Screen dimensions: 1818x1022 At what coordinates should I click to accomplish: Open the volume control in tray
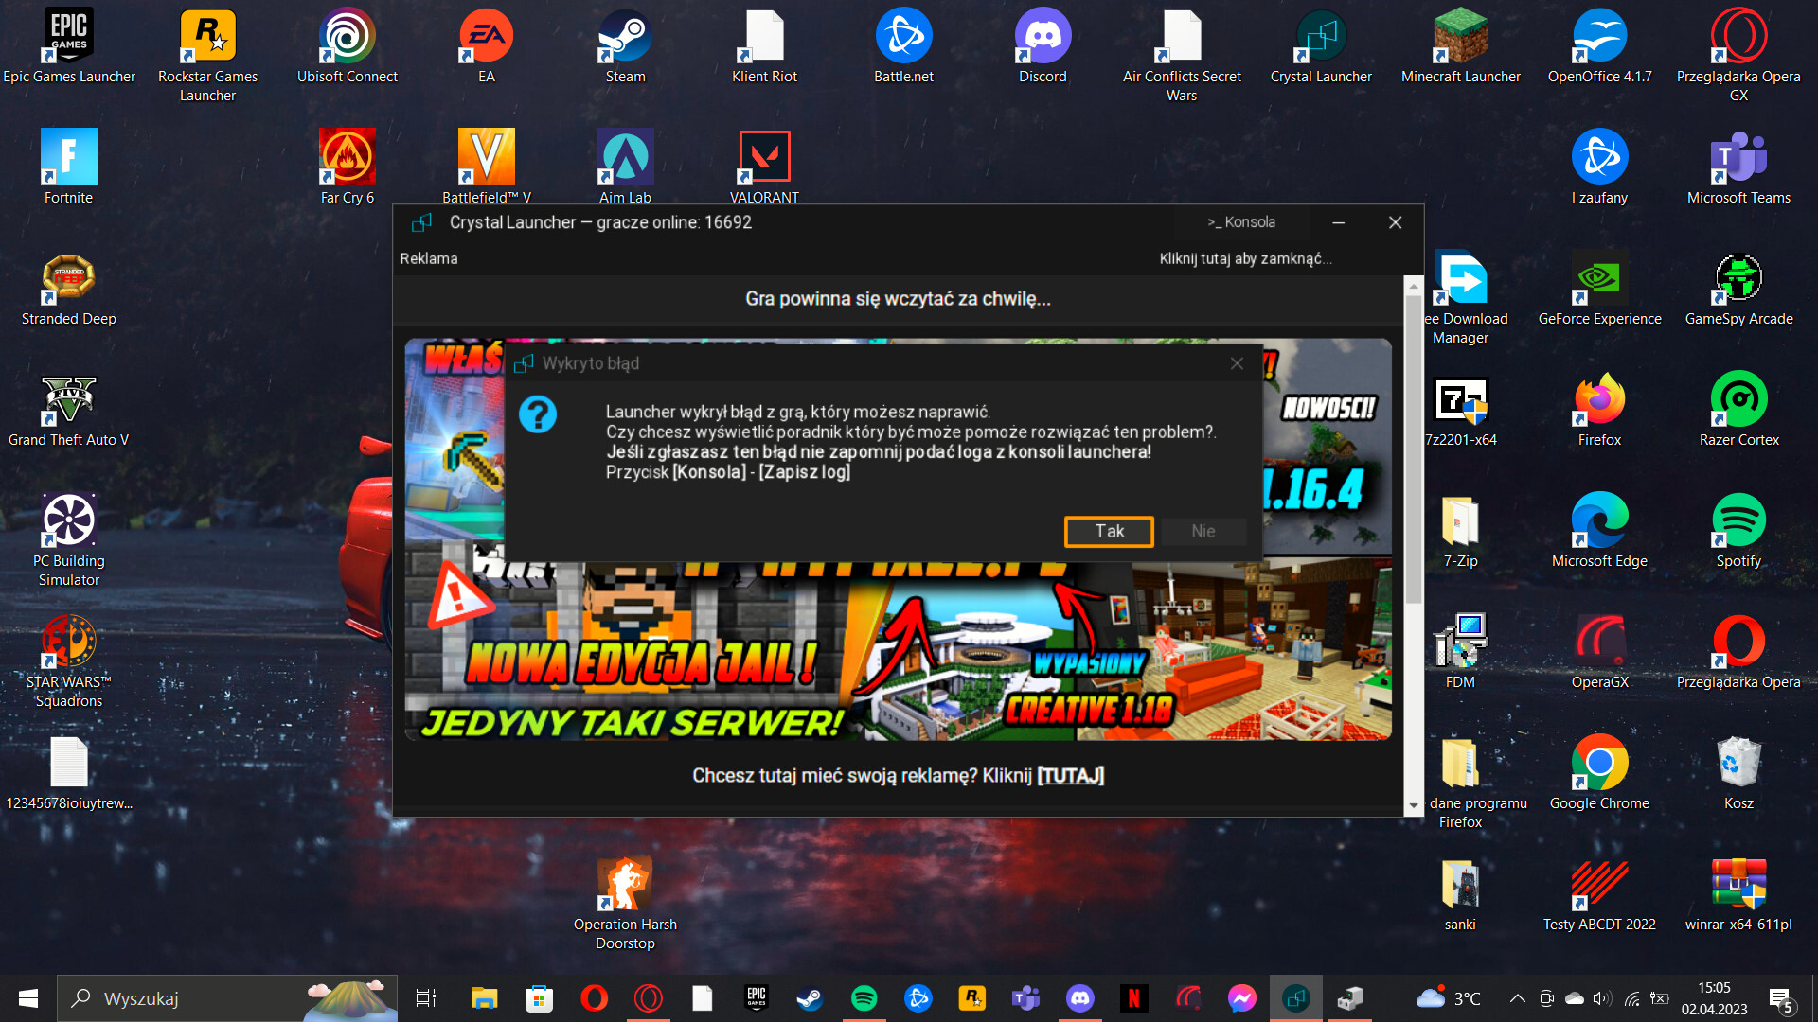click(x=1601, y=998)
